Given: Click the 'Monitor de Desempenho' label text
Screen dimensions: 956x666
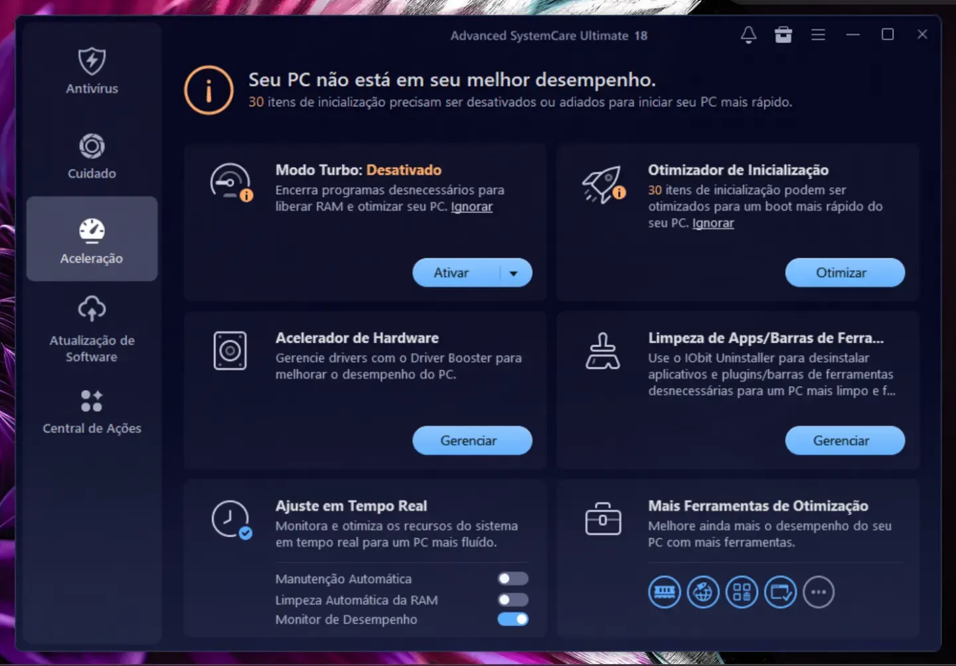Looking at the screenshot, I should (x=347, y=620).
